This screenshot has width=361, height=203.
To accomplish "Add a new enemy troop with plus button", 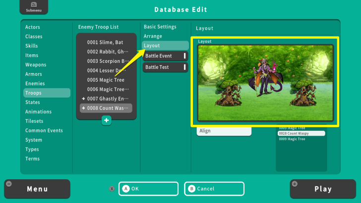I will [x=106, y=120].
